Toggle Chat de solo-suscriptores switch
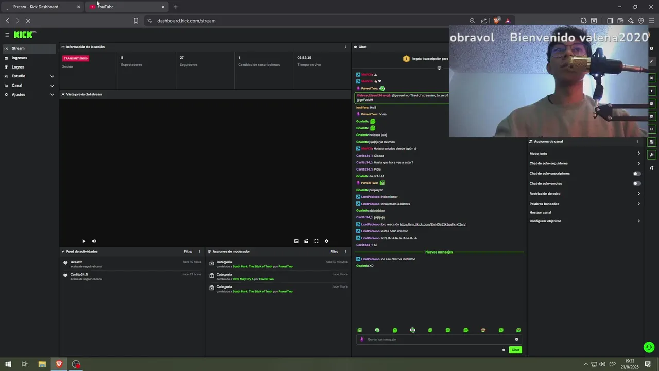 pyautogui.click(x=637, y=174)
